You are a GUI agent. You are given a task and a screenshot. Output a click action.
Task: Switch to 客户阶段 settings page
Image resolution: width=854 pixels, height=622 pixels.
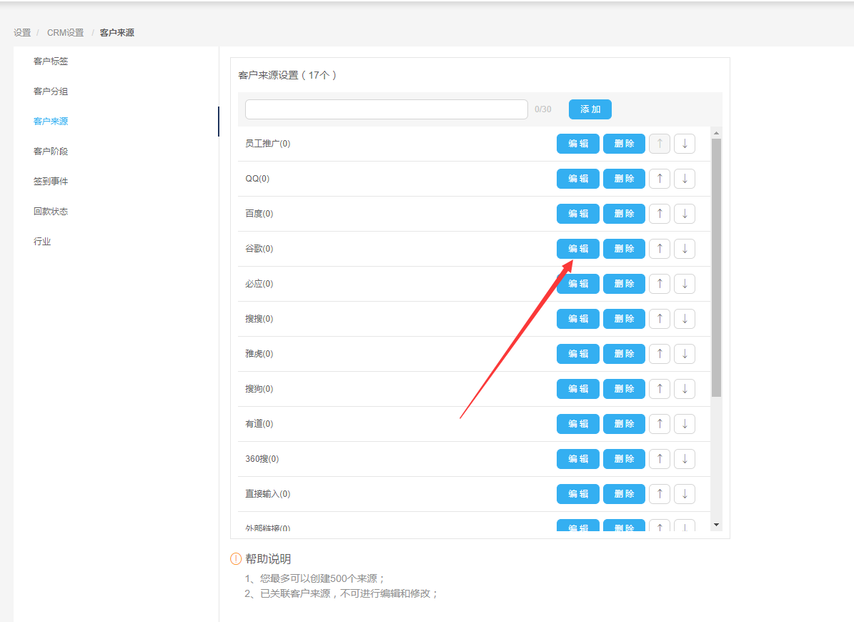[51, 152]
